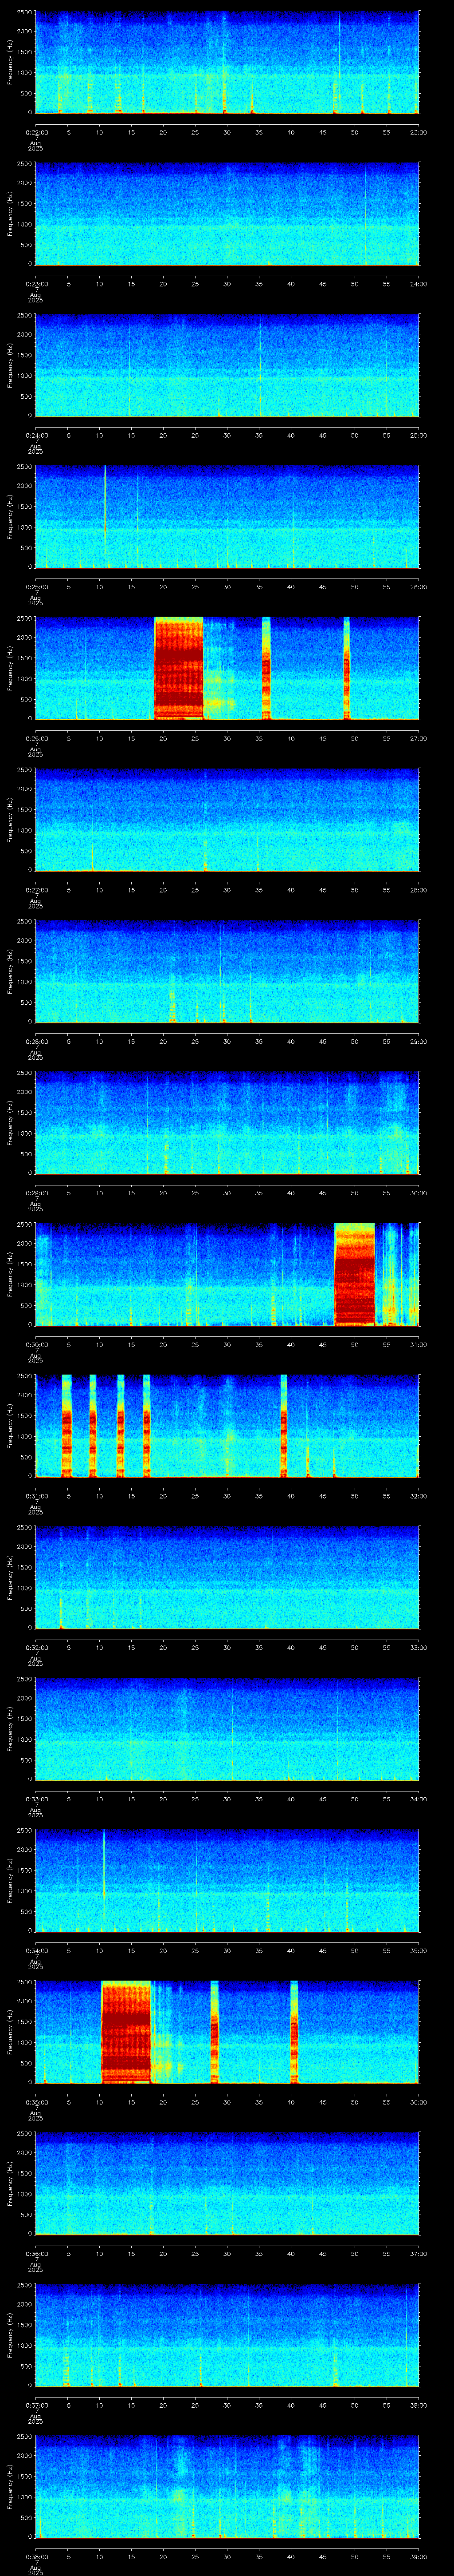Click the 0:33:00 row start timestamp
The image size is (454, 2576).
coord(36,1799)
